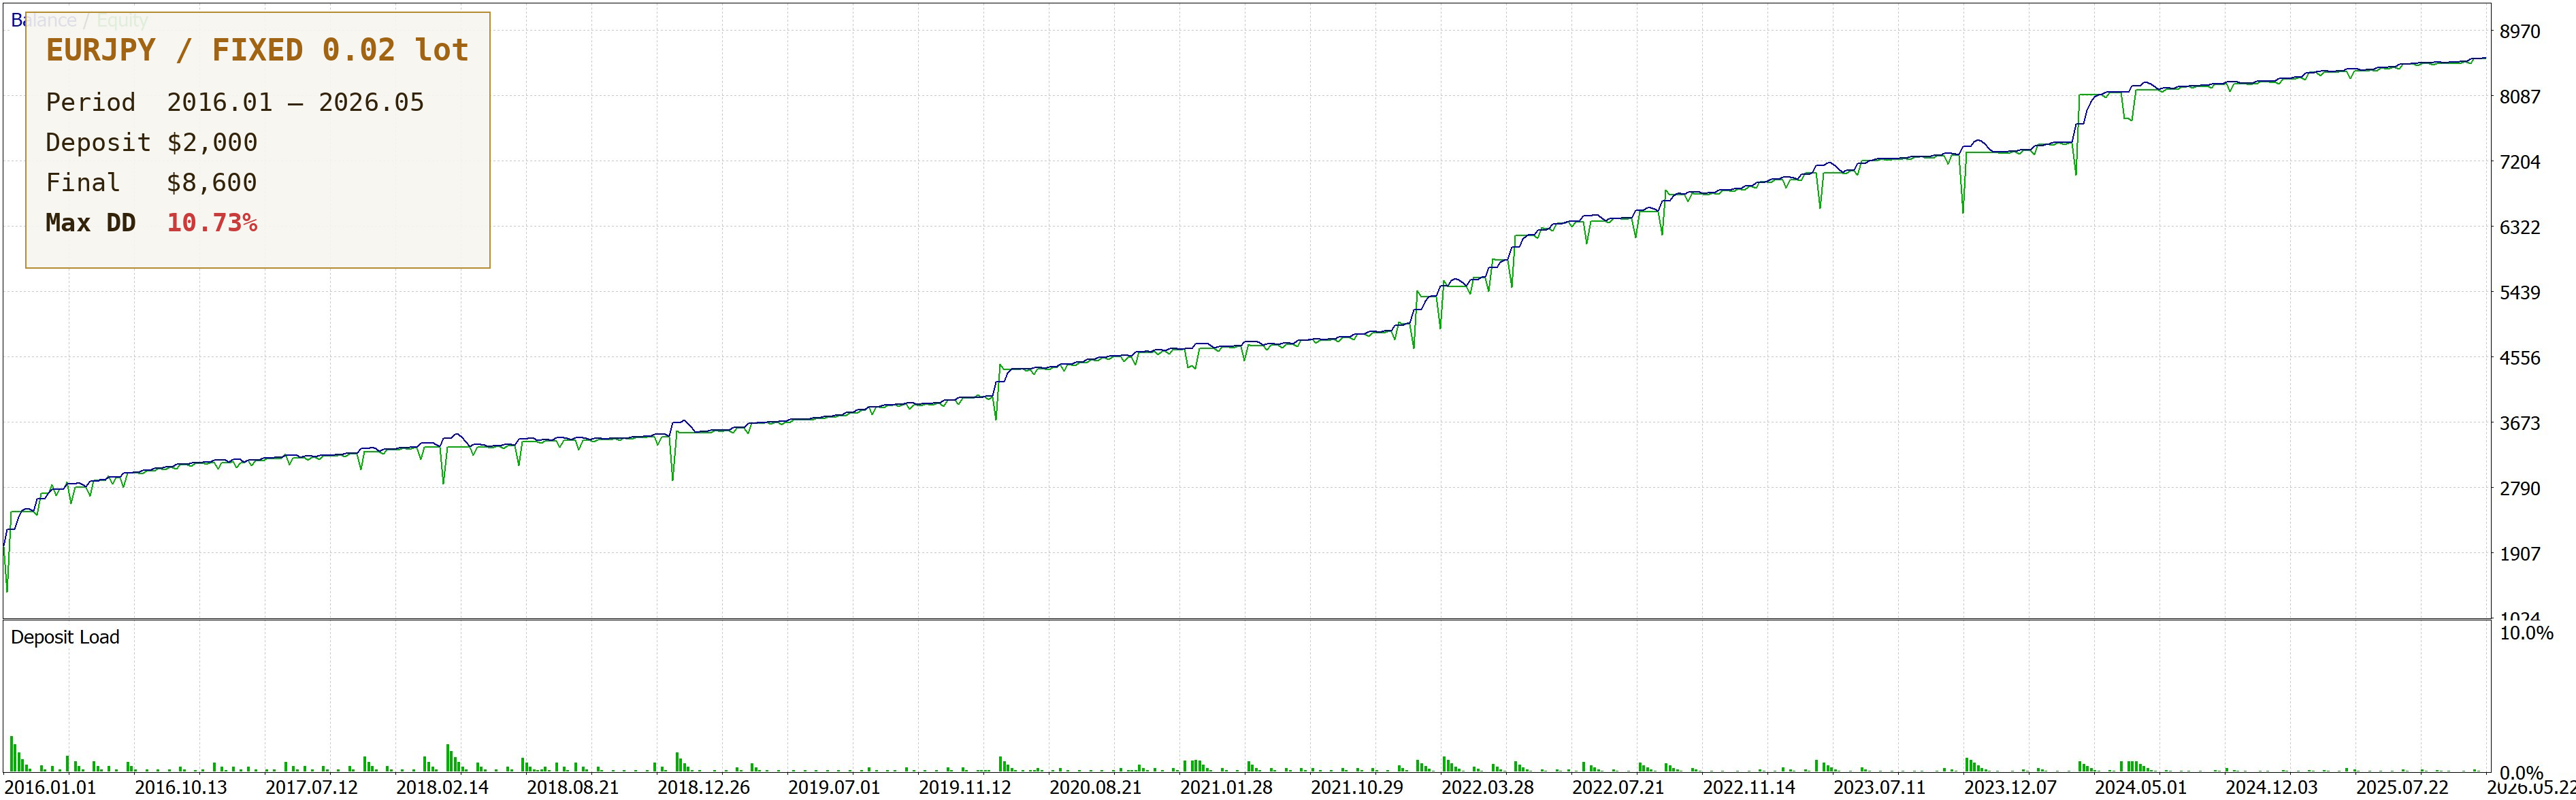Click the 2022.03.28 date label

click(x=1487, y=787)
